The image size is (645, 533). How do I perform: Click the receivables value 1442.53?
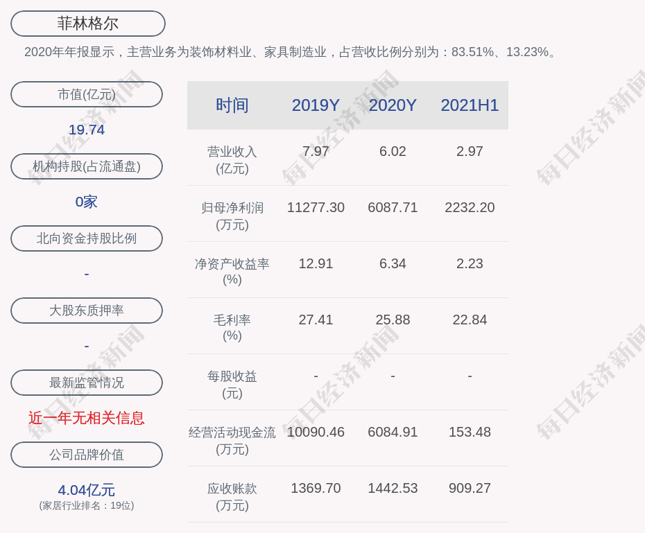pos(393,488)
